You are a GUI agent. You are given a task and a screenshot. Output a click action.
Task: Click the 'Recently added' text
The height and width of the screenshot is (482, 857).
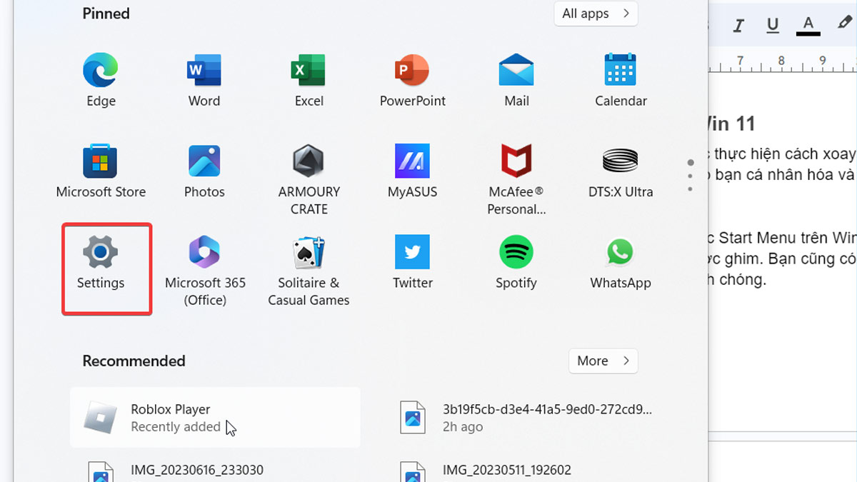(x=176, y=427)
